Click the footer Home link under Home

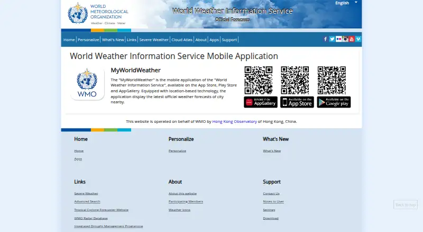[79, 151]
